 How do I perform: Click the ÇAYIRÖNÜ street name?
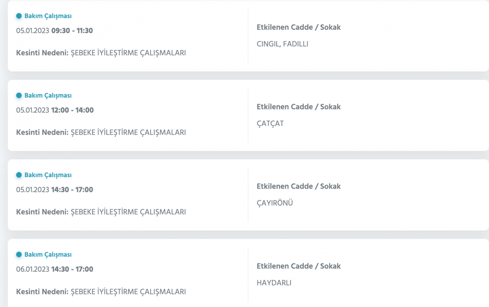click(275, 203)
